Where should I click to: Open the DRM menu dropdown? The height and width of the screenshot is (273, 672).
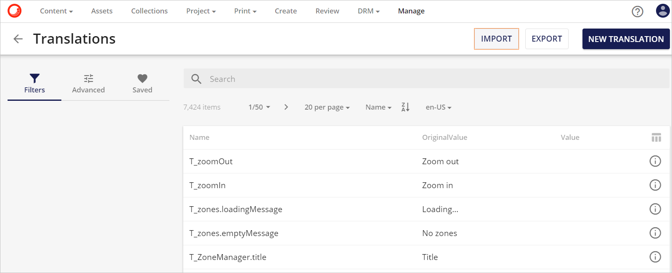coord(369,11)
